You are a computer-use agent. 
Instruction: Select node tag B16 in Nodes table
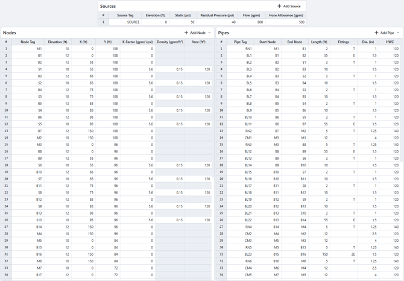pos(28,254)
